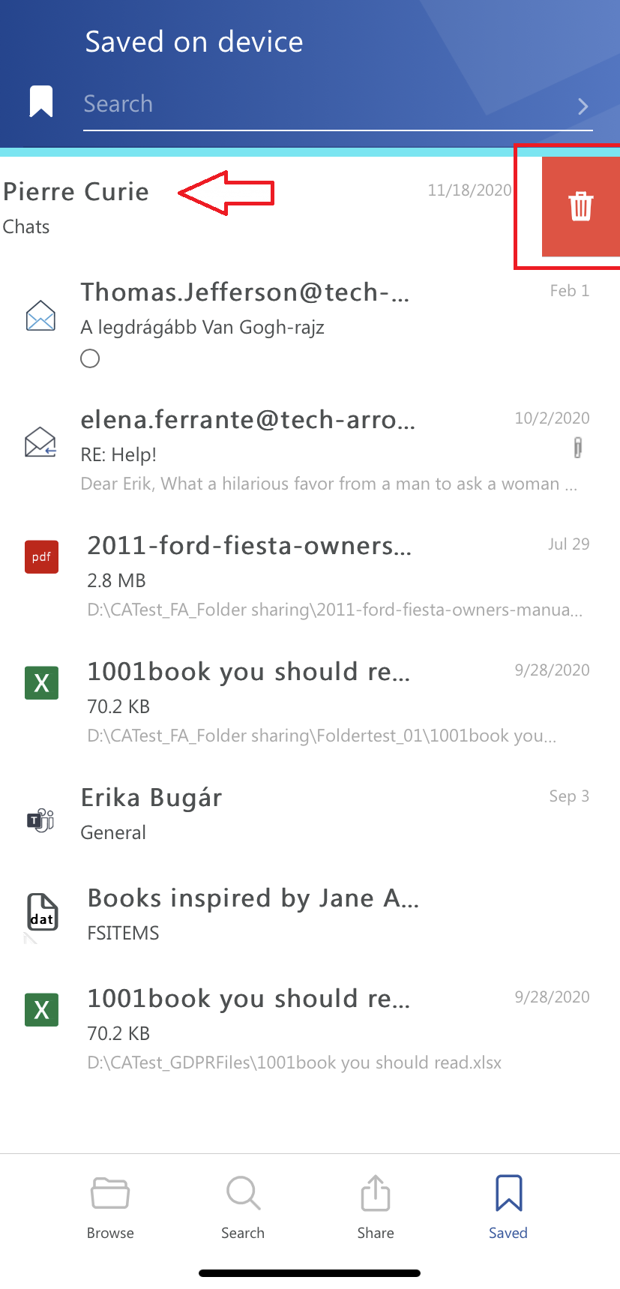Open the Search tab in bottom bar
620x1289 pixels.
pos(243,1207)
